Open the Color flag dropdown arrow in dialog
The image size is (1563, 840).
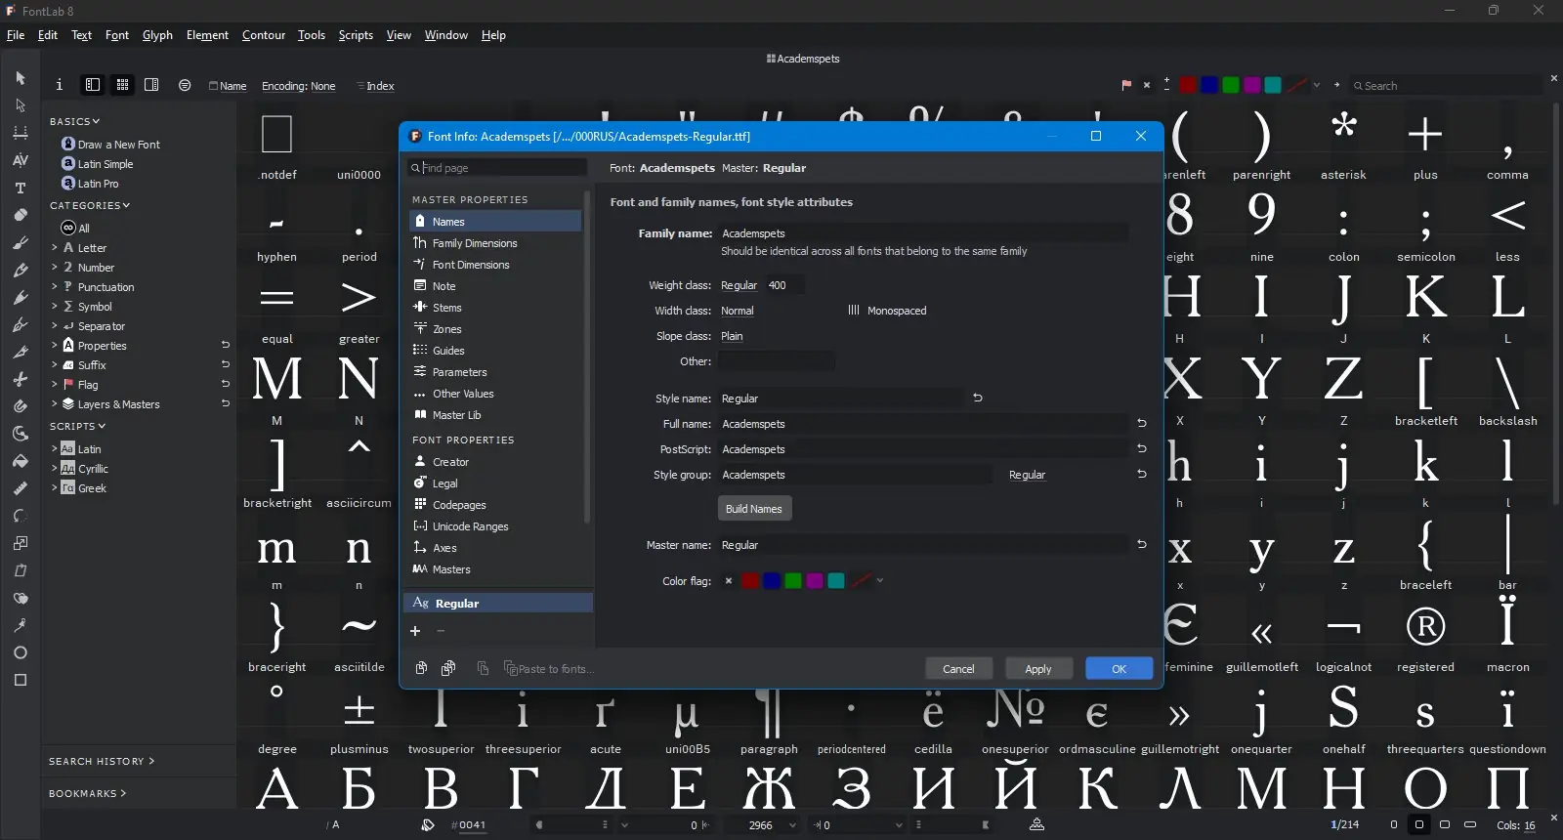coord(880,581)
